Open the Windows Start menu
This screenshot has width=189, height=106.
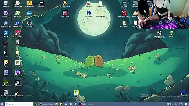coord(2,104)
